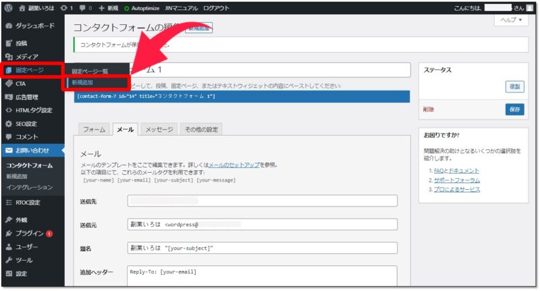Switch to the フォーム tab
This screenshot has width=540, height=291.
tap(94, 130)
